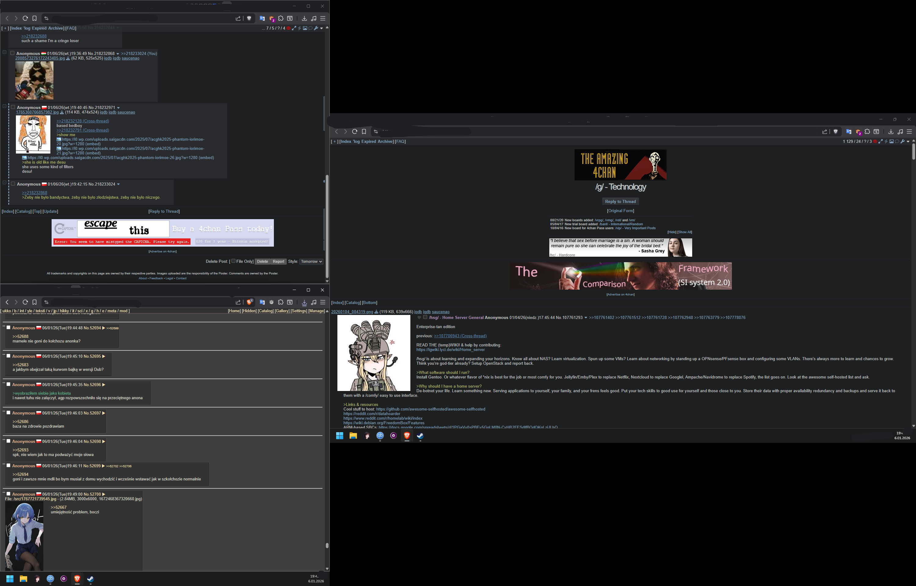Click Brave Shields lion icon in bottom-left window
Viewport: 916px width, 586px height.
click(x=249, y=302)
